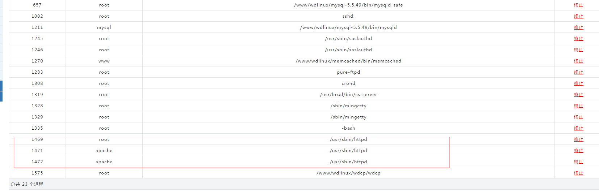The width and height of the screenshot is (599, 194).
Task: Click root user in row 657
Action: [104, 5]
